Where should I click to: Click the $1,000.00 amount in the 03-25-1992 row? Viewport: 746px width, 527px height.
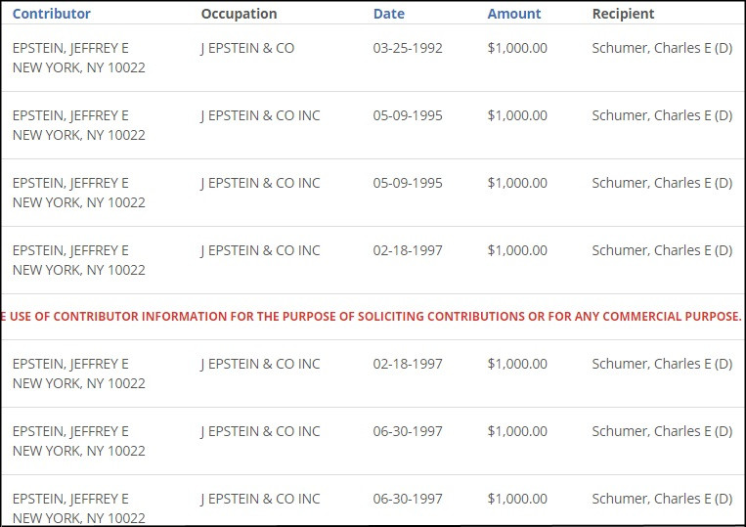(x=517, y=48)
